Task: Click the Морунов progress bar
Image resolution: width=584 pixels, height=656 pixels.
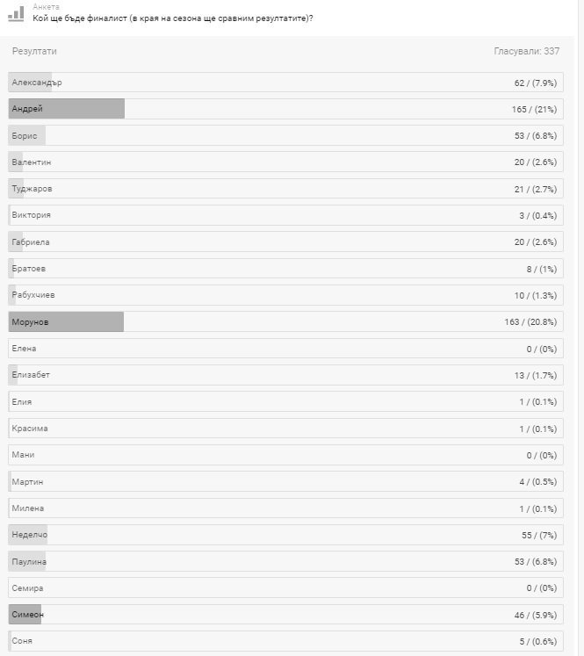Action: pyautogui.click(x=67, y=322)
